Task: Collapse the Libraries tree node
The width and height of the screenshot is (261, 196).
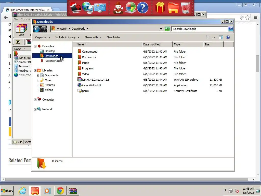Action: tap(35, 71)
